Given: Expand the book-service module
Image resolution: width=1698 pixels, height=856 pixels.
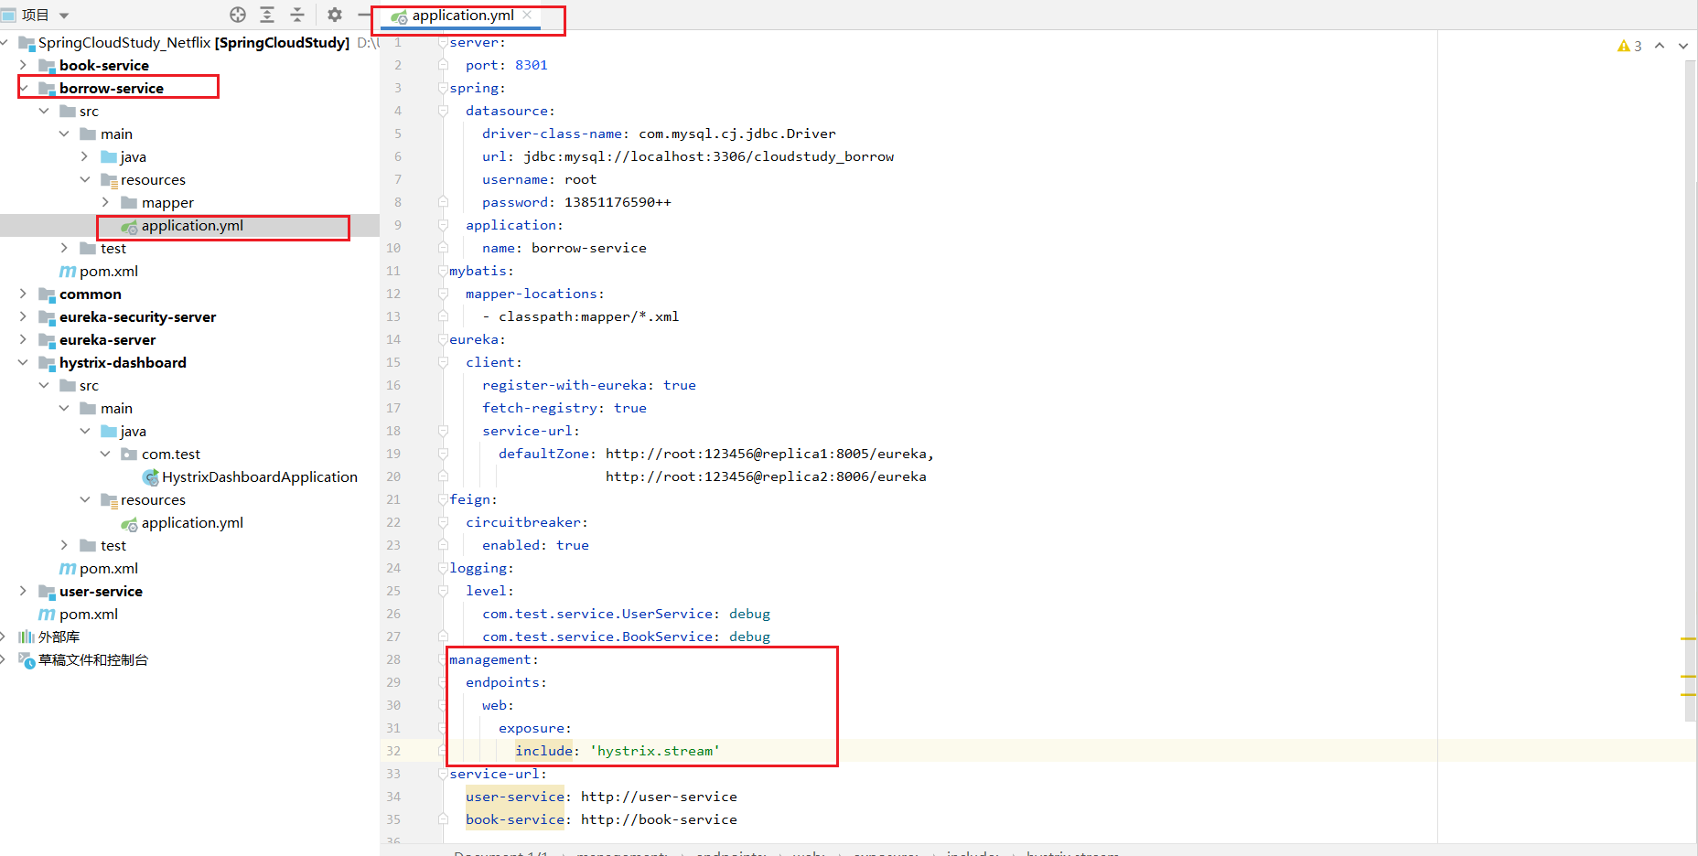Looking at the screenshot, I should coord(23,65).
